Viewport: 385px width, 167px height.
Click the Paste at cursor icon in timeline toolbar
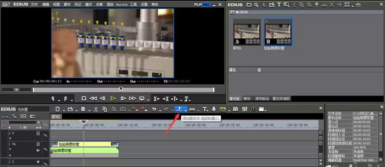tap(114, 109)
